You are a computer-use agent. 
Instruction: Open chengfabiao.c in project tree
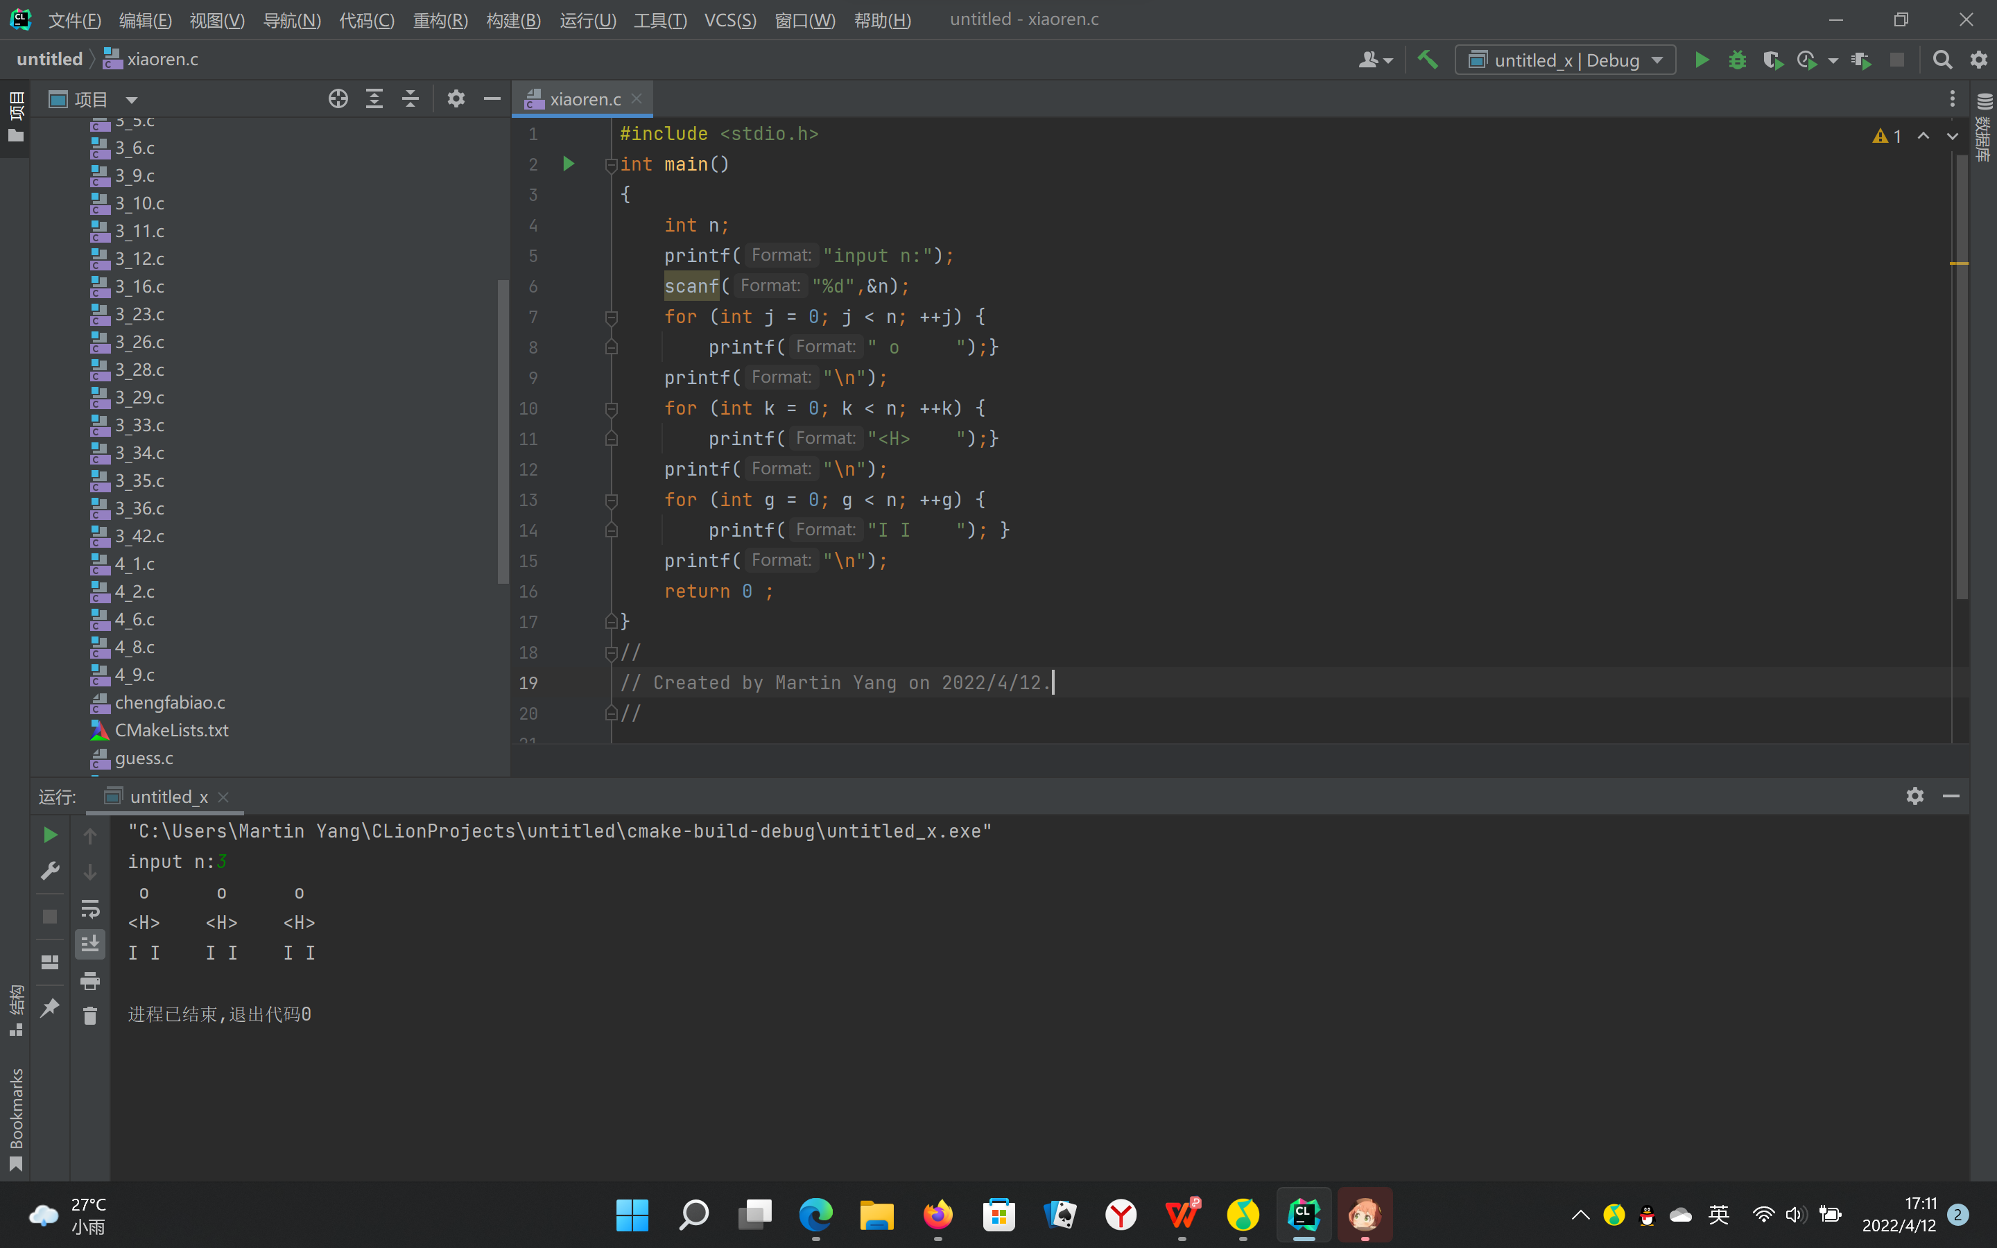tap(169, 702)
